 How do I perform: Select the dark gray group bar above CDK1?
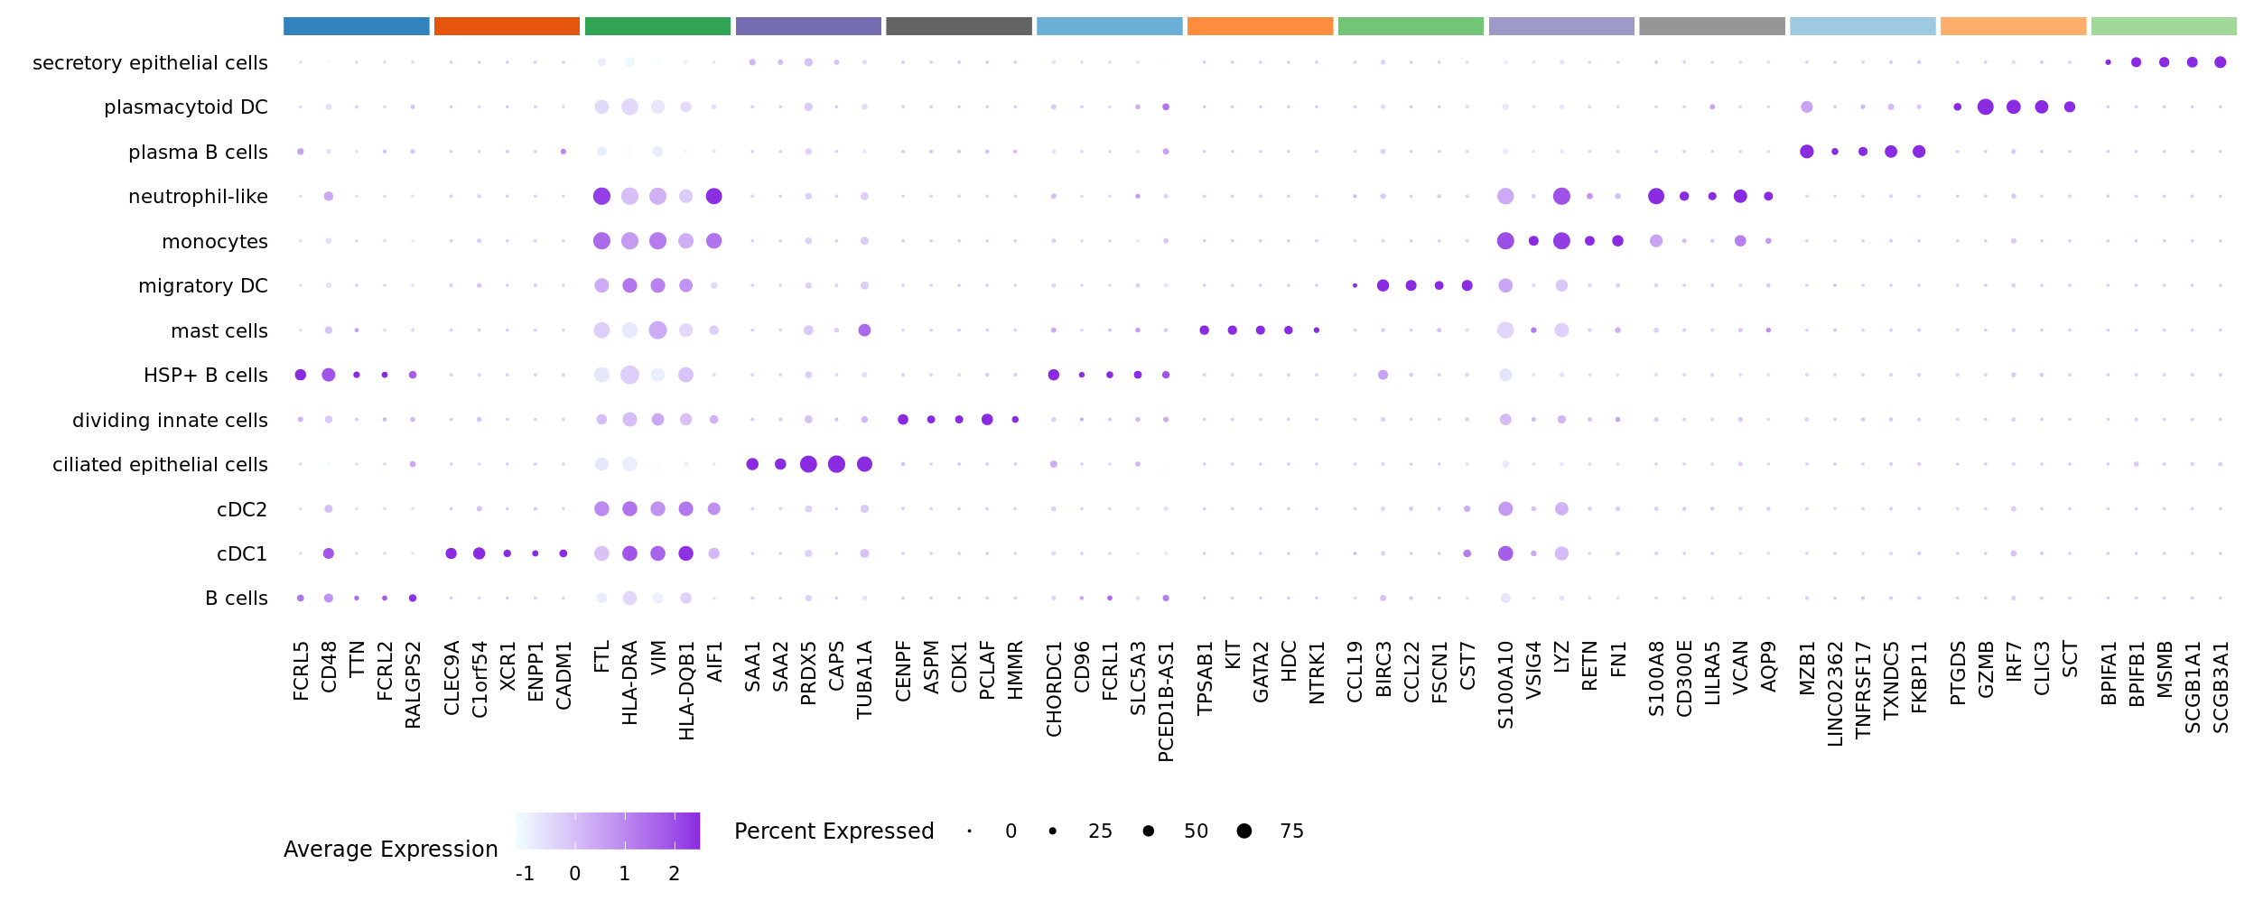958,26
